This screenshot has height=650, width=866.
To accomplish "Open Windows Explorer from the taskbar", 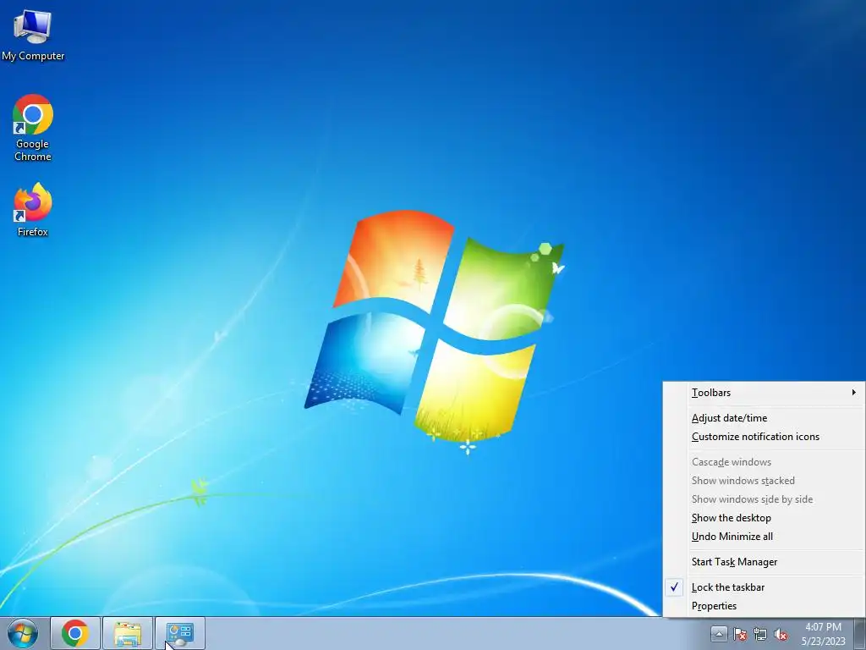I will point(128,633).
